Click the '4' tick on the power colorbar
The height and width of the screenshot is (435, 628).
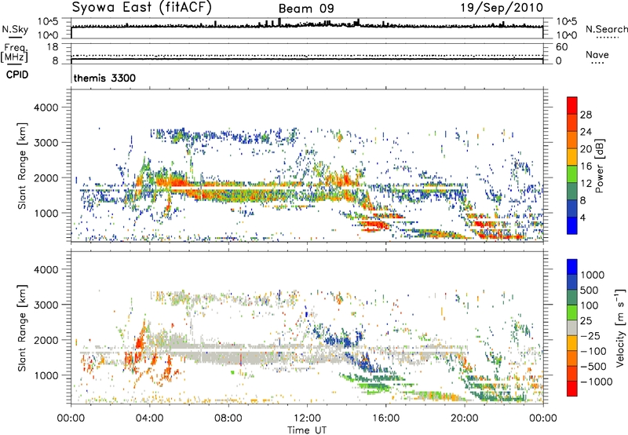(583, 217)
